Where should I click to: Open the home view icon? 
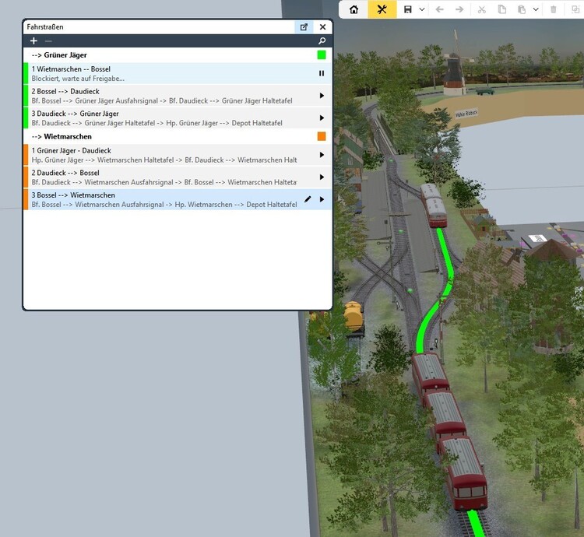coord(354,9)
